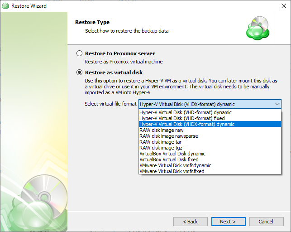Click the Restore Wizard title bar icon

pos(5,6)
